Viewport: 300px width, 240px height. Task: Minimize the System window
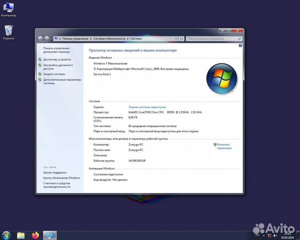222,30
